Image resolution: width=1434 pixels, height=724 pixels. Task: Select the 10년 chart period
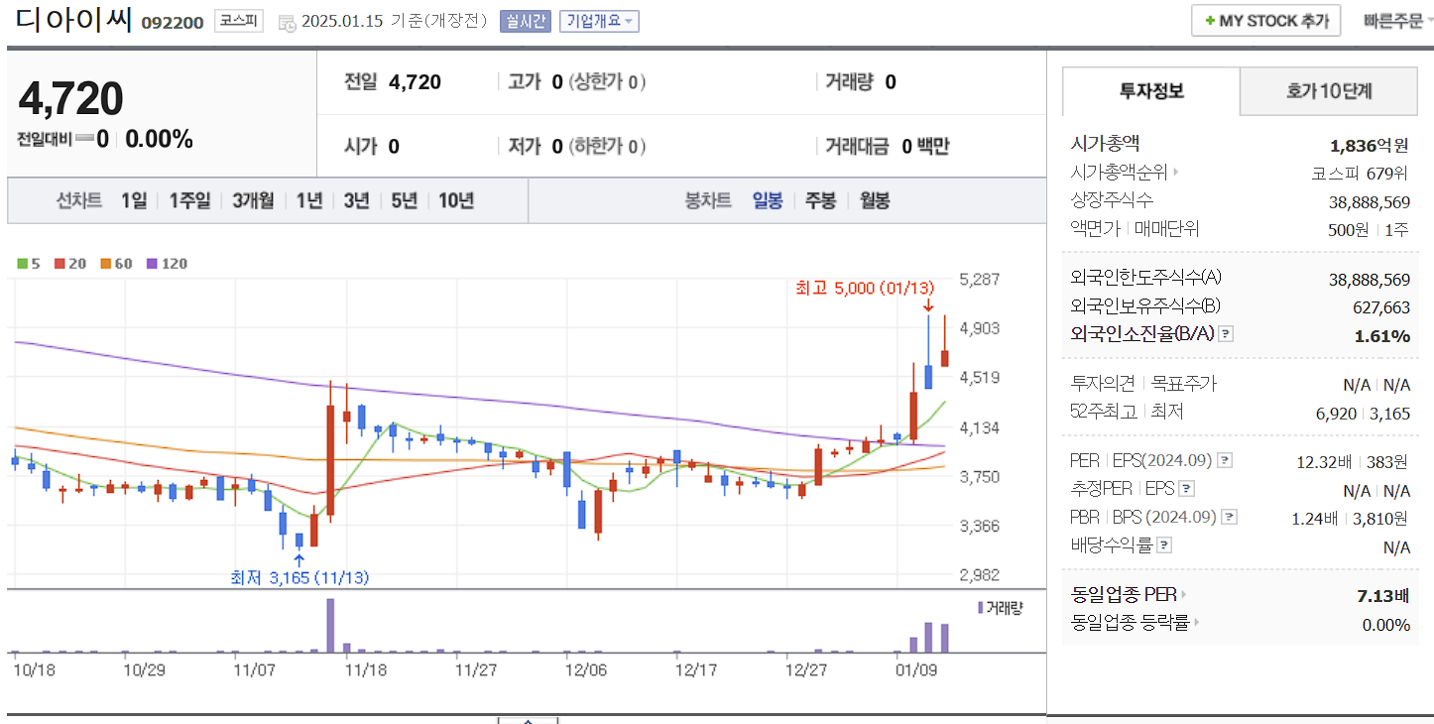click(454, 200)
